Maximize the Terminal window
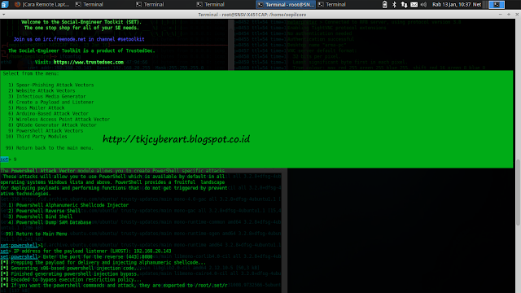 pos(509,15)
